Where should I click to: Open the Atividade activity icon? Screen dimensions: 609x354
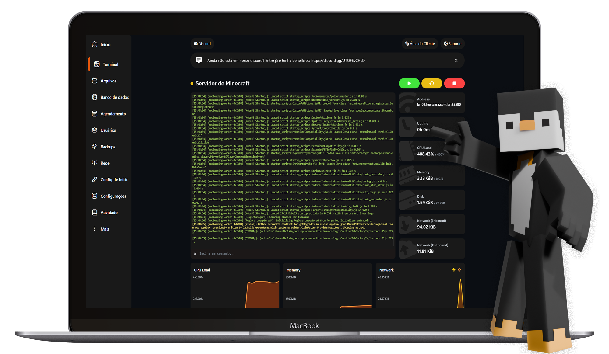(x=95, y=212)
